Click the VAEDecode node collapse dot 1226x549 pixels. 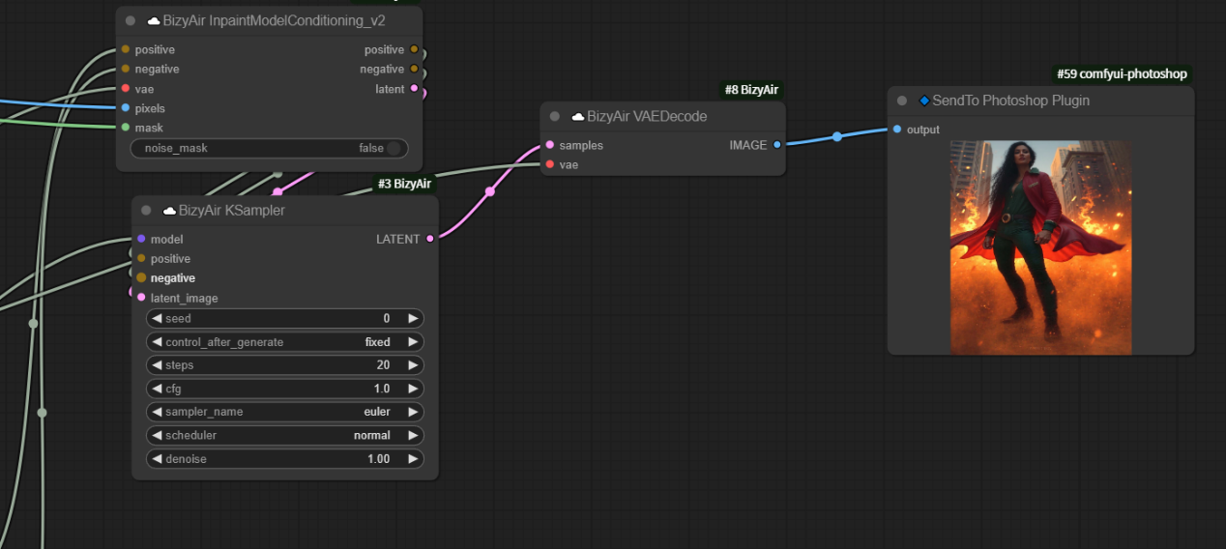(555, 117)
